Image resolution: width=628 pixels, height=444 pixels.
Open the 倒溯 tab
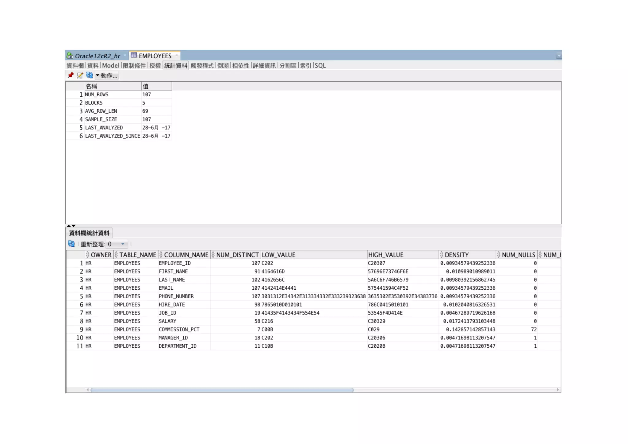point(223,65)
